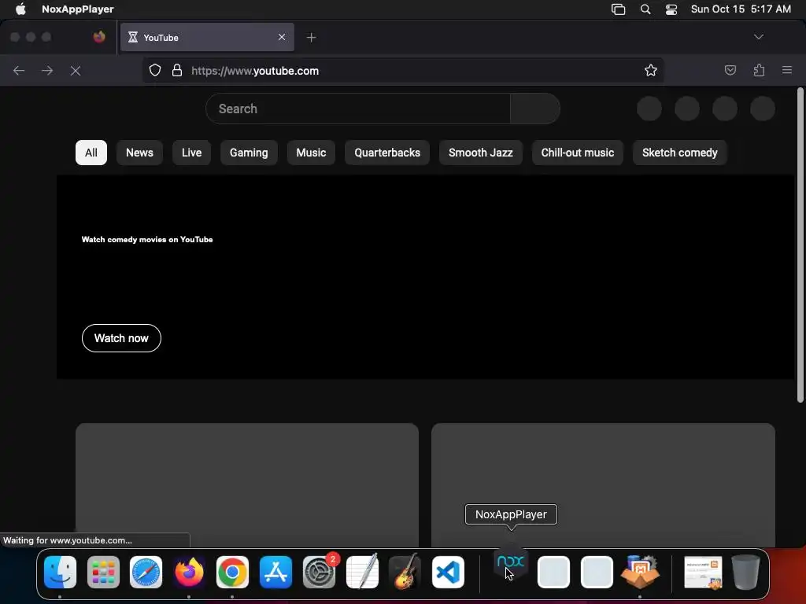
Task: Close the YouTube tab
Action: [281, 37]
